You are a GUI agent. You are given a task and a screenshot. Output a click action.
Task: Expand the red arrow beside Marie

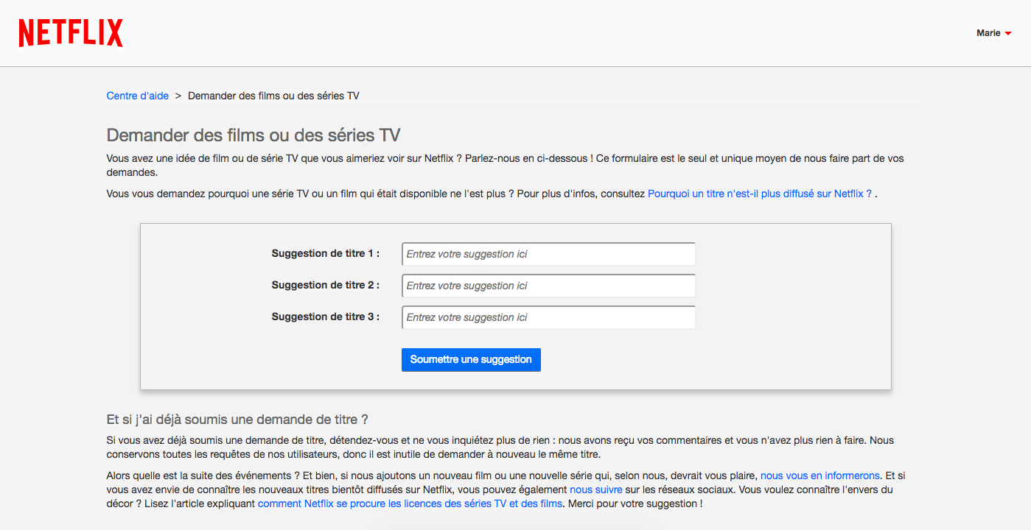(1008, 34)
